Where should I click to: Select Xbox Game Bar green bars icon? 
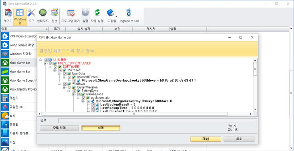[x=5, y=72]
